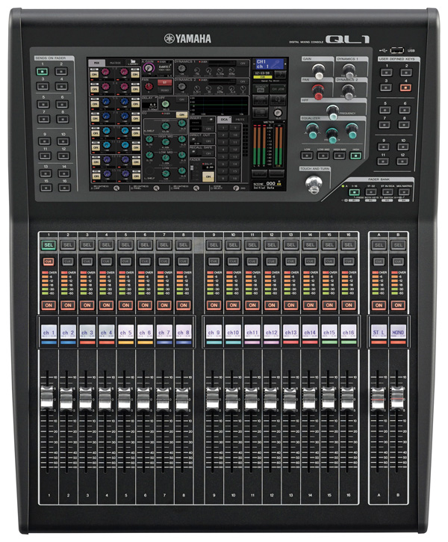This screenshot has width=448, height=542.
Task: Select the MONO button in PAN section
Action: [x=164, y=90]
